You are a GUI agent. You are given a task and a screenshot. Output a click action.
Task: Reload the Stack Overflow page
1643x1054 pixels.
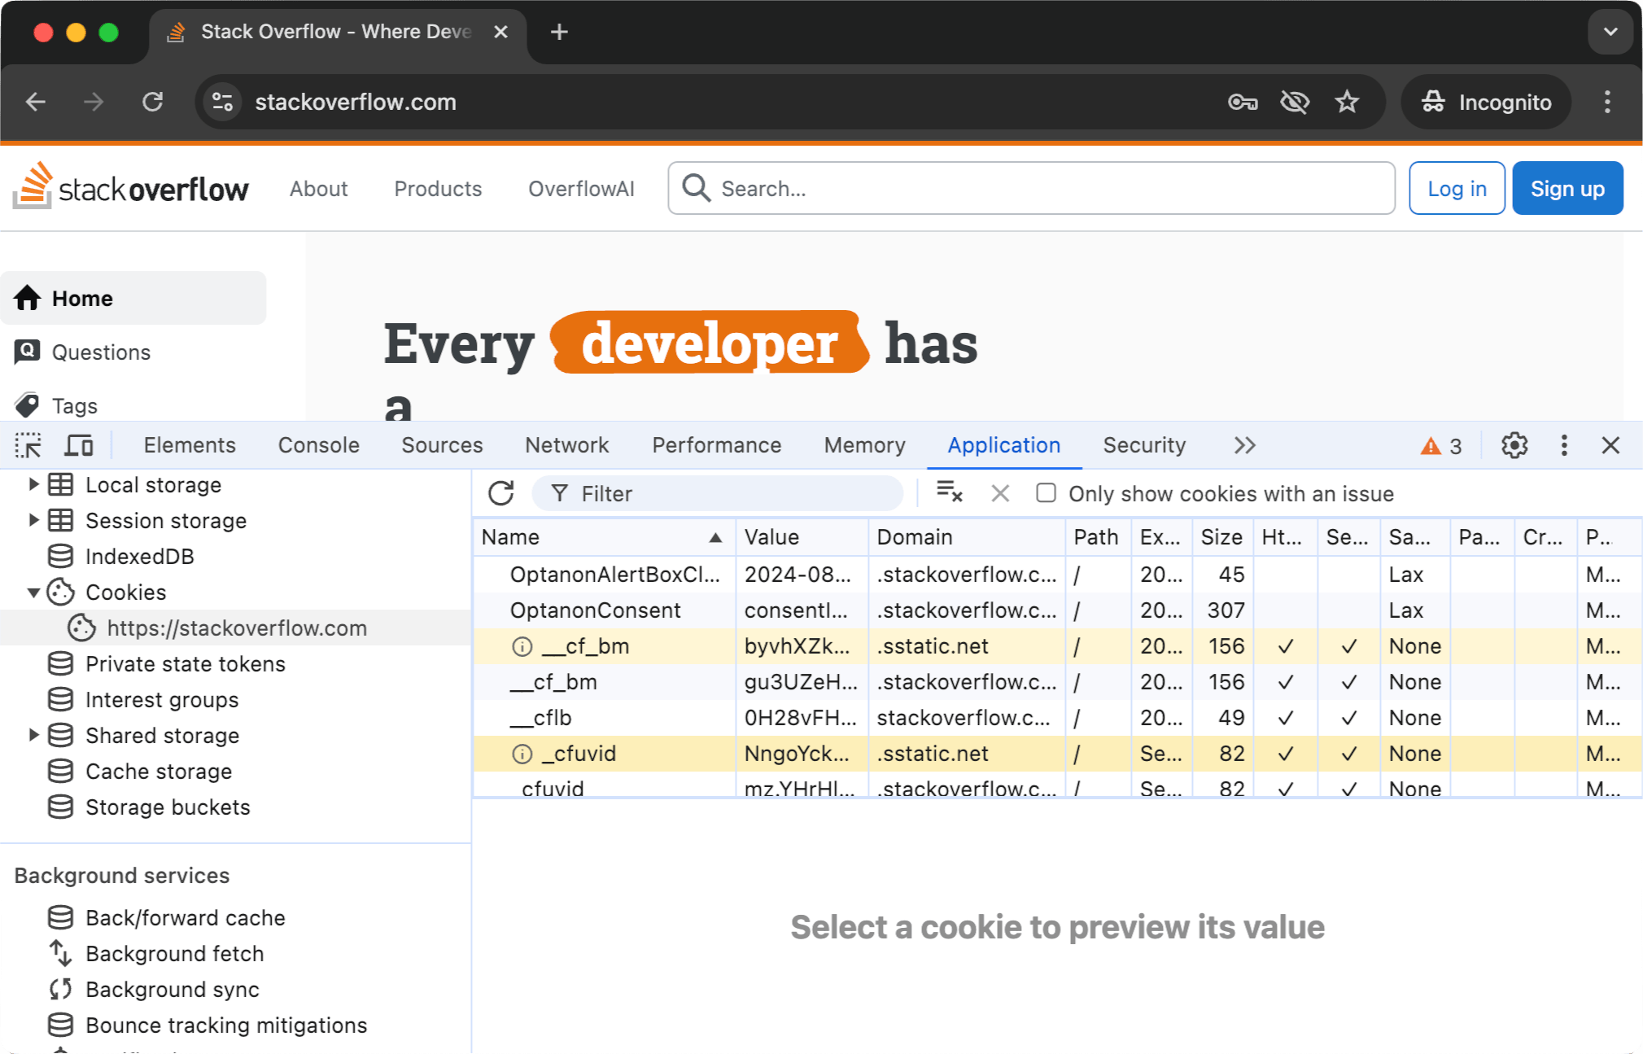click(153, 102)
